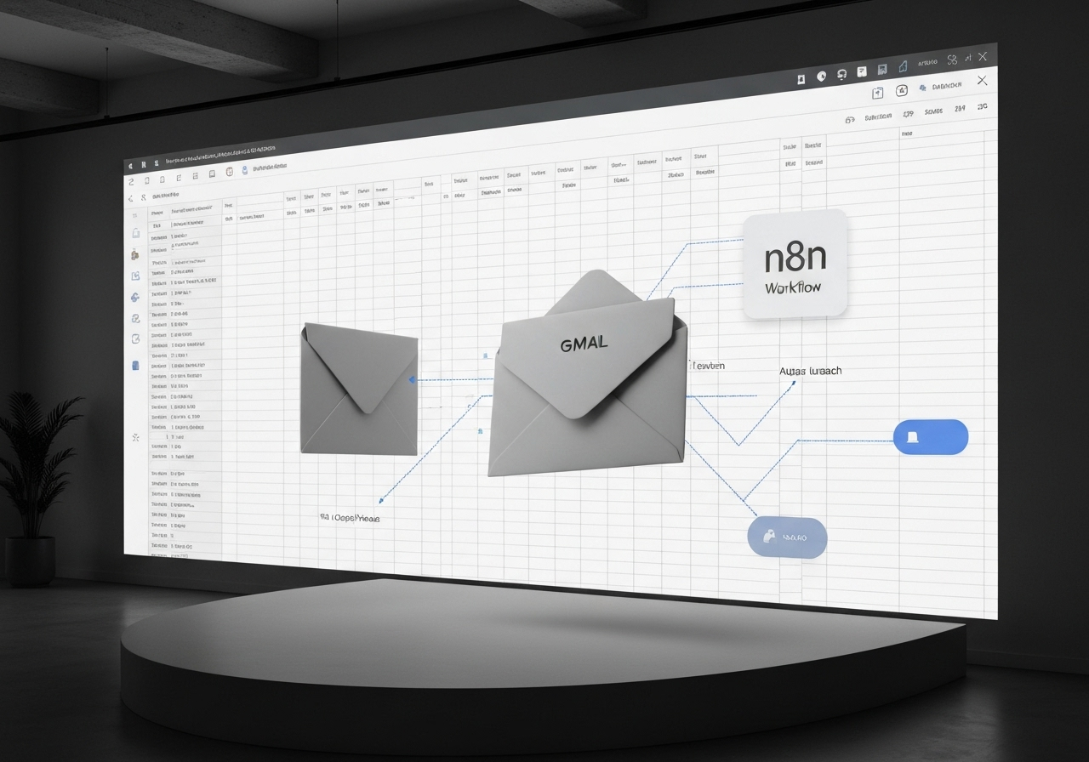1089x762 pixels.
Task: Click the light blue lock pill button
Action: tap(787, 537)
